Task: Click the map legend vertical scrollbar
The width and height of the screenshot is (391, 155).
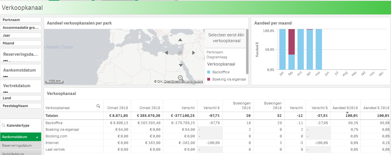Action: (x=247, y=51)
